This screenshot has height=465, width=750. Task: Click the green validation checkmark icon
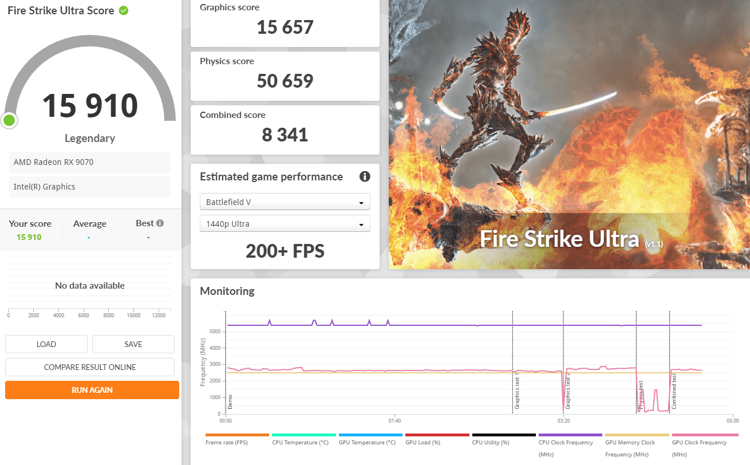point(124,11)
